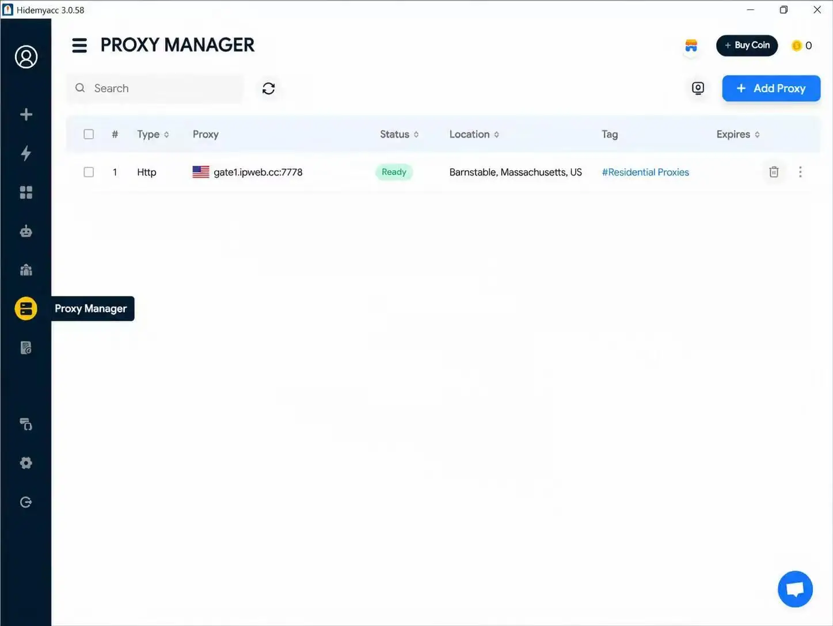833x626 pixels.
Task: Maximize the Hidemyacc window
Action: pyautogui.click(x=783, y=10)
